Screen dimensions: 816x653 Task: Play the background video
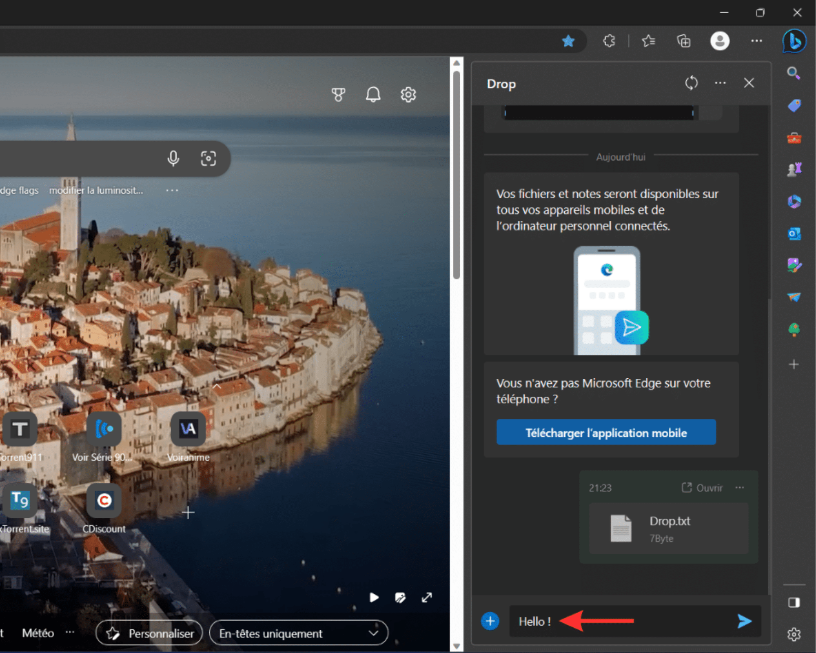374,598
